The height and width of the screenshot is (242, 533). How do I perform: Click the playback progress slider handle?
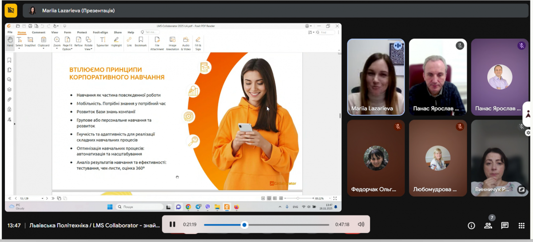[244, 225]
